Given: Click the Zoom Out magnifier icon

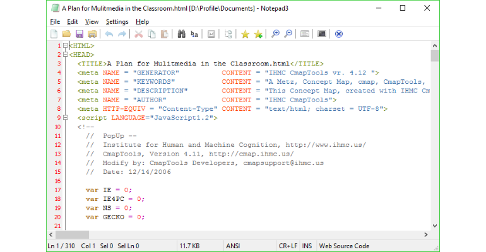Looking at the screenshot, I should pyautogui.click(x=288, y=34).
